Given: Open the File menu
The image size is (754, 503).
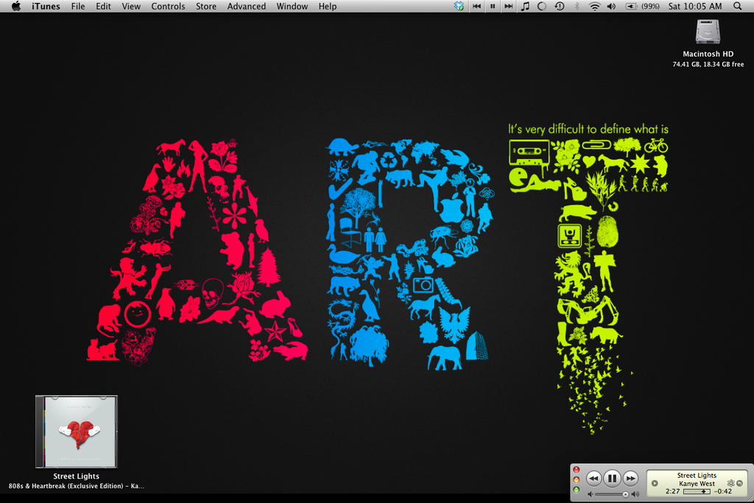Looking at the screenshot, I should point(77,6).
